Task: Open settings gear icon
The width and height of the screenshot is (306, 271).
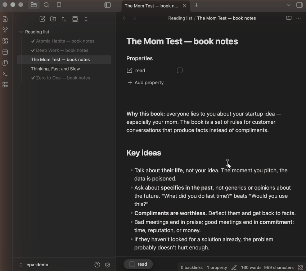Action: click(x=108, y=265)
